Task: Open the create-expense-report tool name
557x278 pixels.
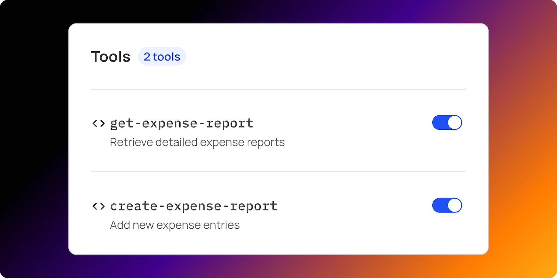Action: tap(193, 206)
